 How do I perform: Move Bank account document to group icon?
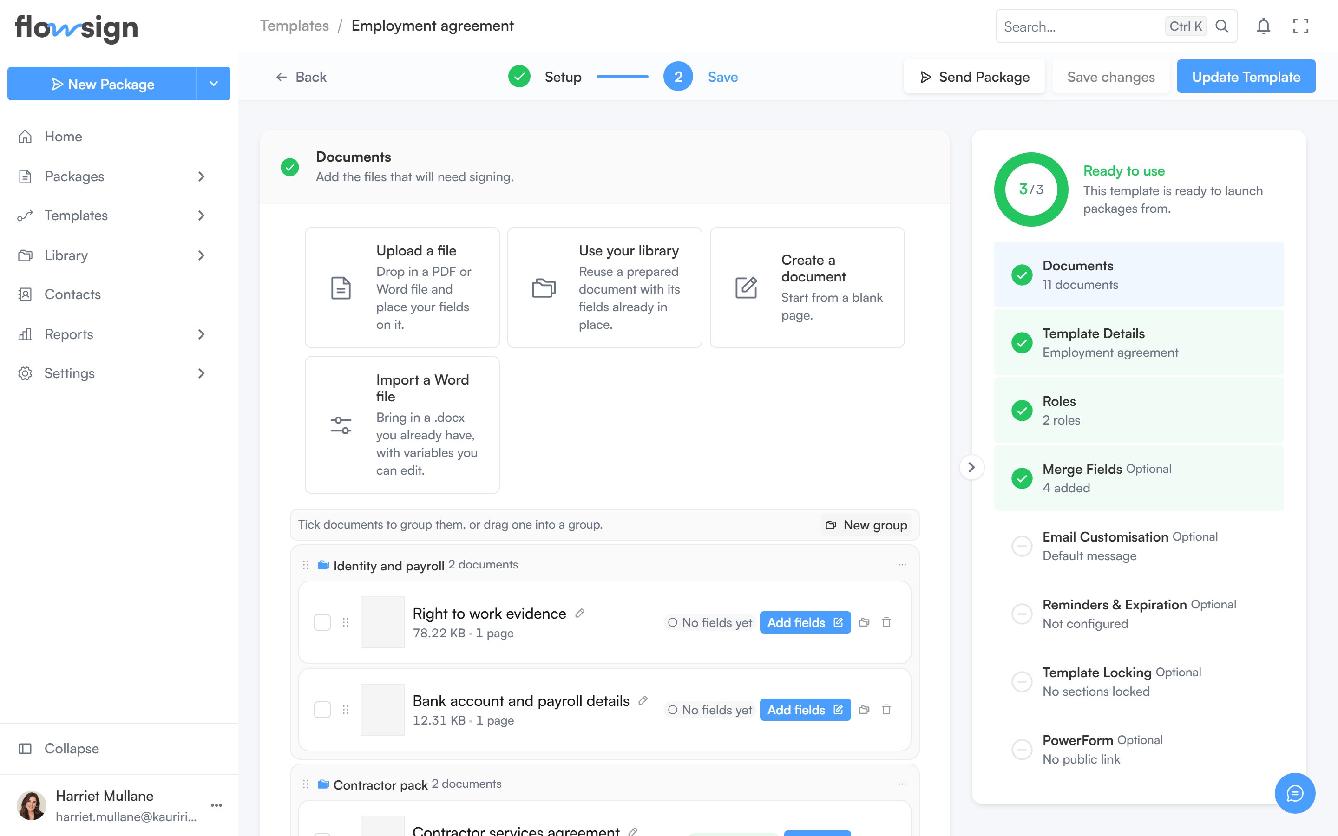click(864, 710)
